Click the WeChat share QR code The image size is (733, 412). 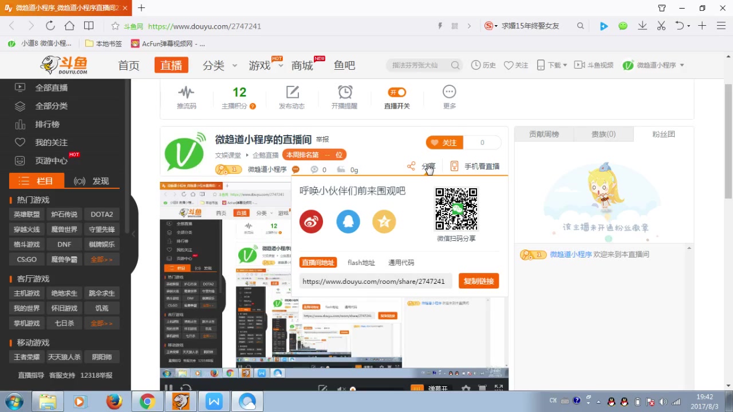[456, 209]
